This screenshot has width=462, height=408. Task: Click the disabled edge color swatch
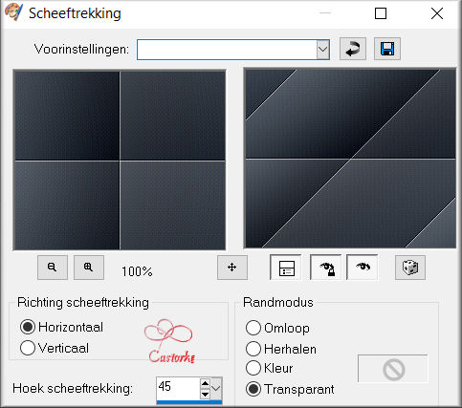point(393,369)
